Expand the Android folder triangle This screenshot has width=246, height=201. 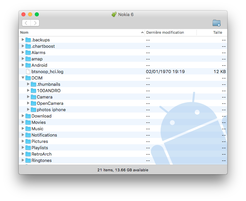click(23, 65)
